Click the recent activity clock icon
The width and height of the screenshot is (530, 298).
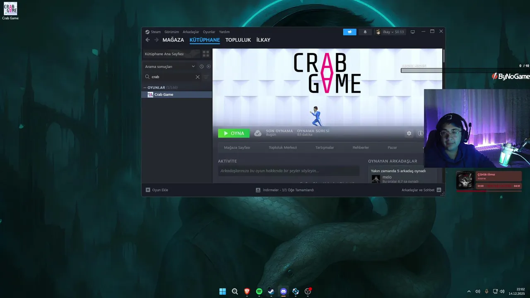click(202, 67)
